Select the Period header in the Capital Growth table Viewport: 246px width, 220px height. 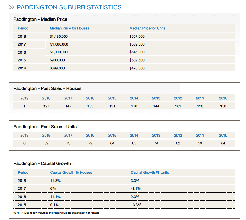[x=23, y=172]
